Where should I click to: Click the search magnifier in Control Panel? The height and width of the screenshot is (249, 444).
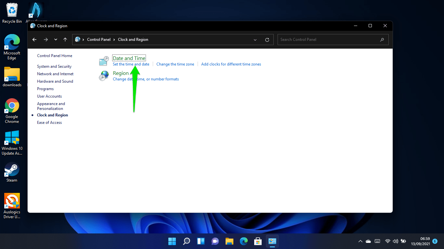[x=382, y=40]
